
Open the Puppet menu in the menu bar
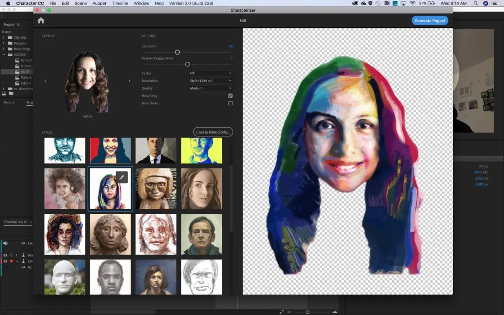click(x=99, y=3)
